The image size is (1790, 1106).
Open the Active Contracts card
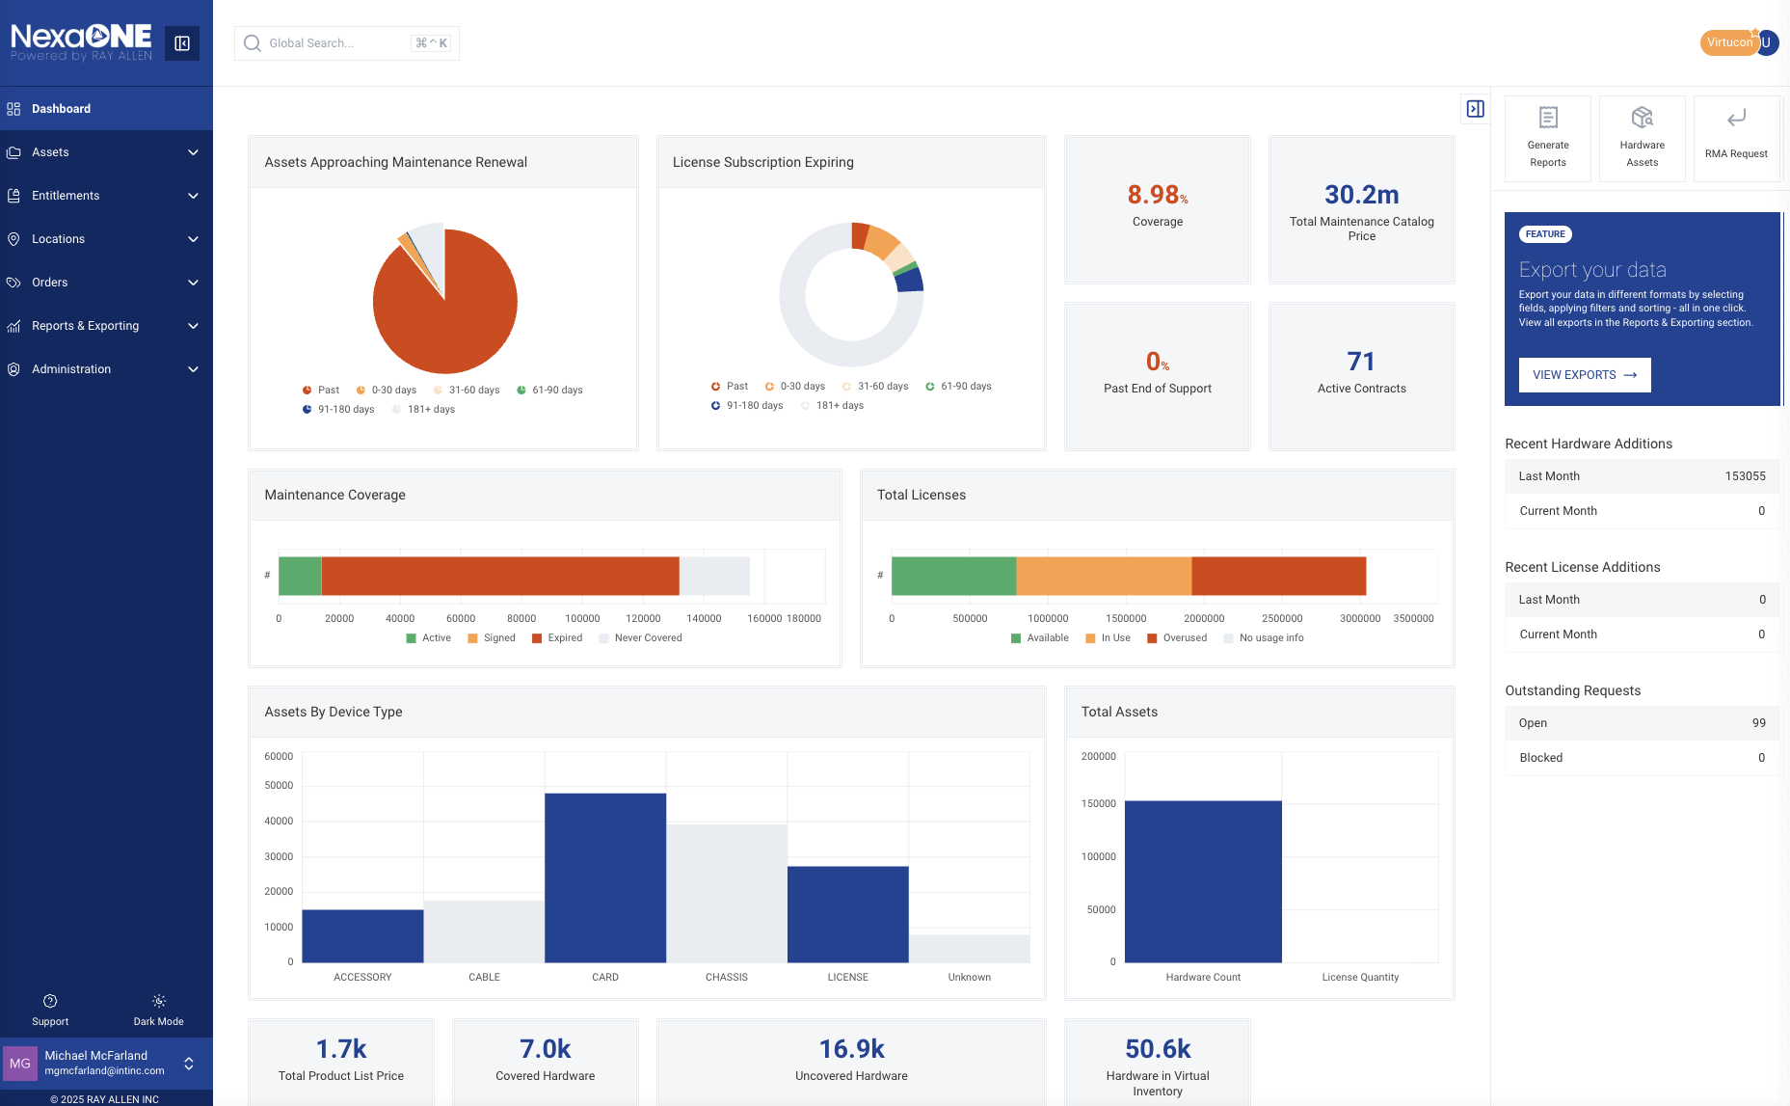point(1360,375)
